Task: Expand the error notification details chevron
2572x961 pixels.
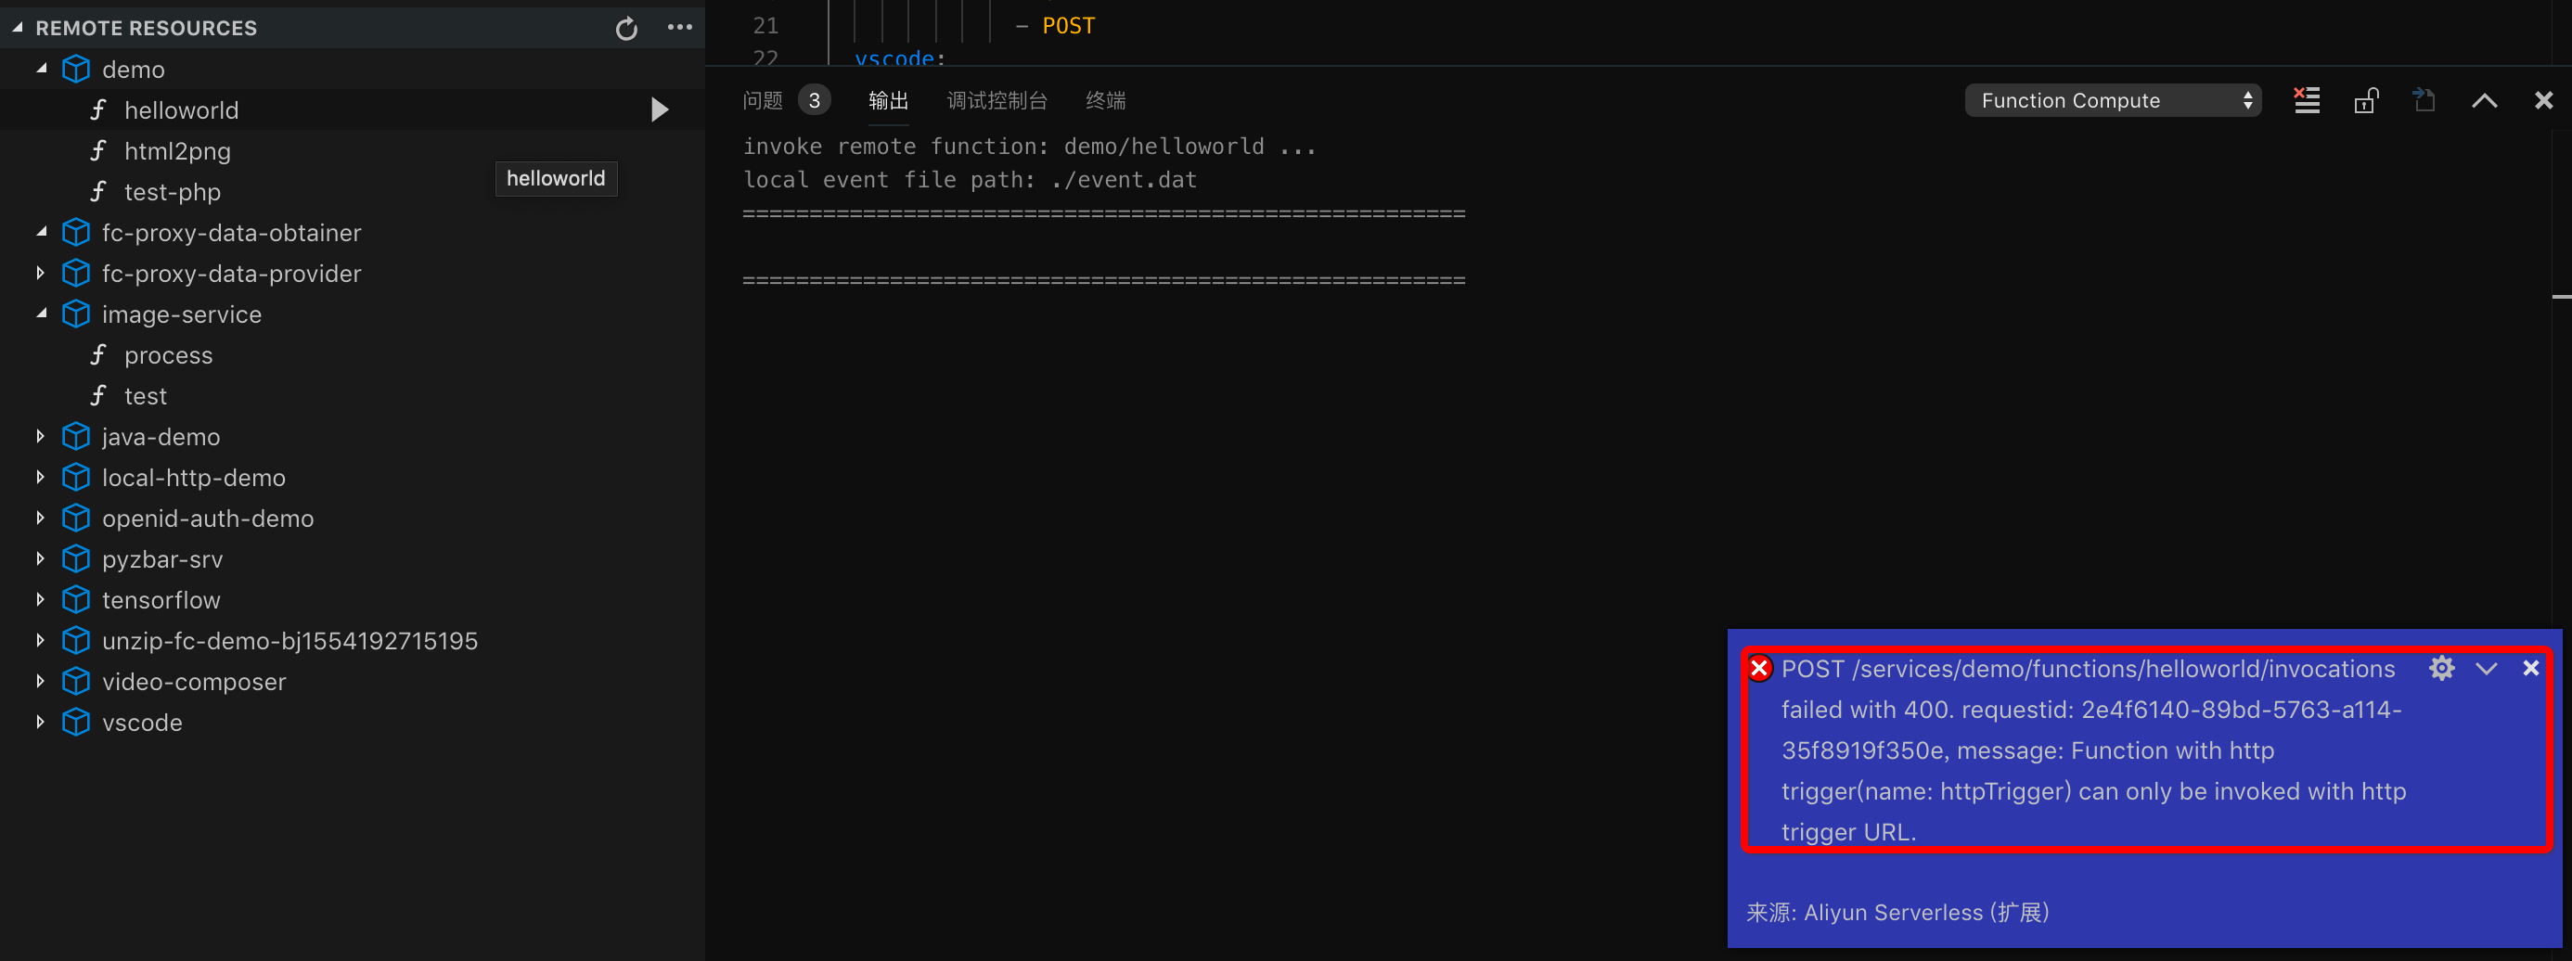Action: pos(2488,669)
